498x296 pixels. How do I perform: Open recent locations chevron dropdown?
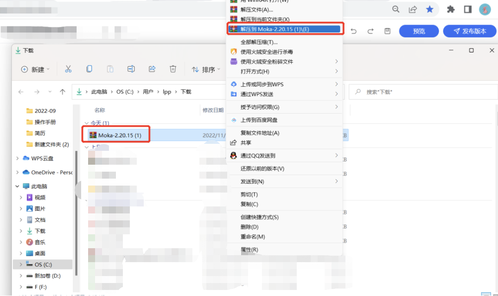click(50, 92)
